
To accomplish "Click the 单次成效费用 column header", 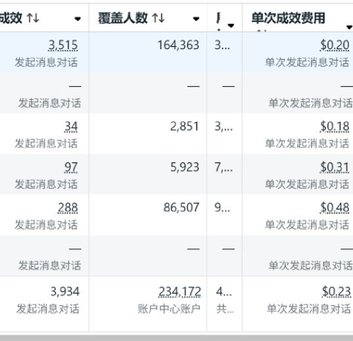I will (x=289, y=18).
